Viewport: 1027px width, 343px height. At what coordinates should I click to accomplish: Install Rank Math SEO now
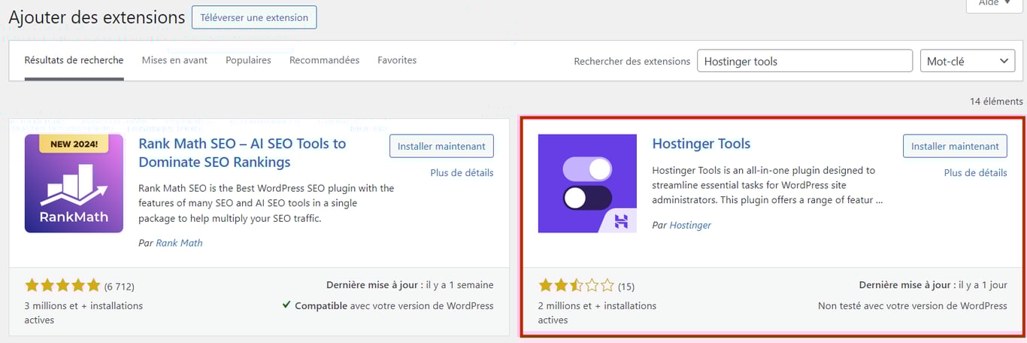click(x=441, y=147)
